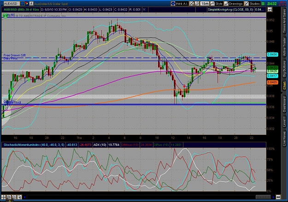288x202 pixels.
Task: Click the zoom in icon at bottom-left
Action: coord(9,197)
